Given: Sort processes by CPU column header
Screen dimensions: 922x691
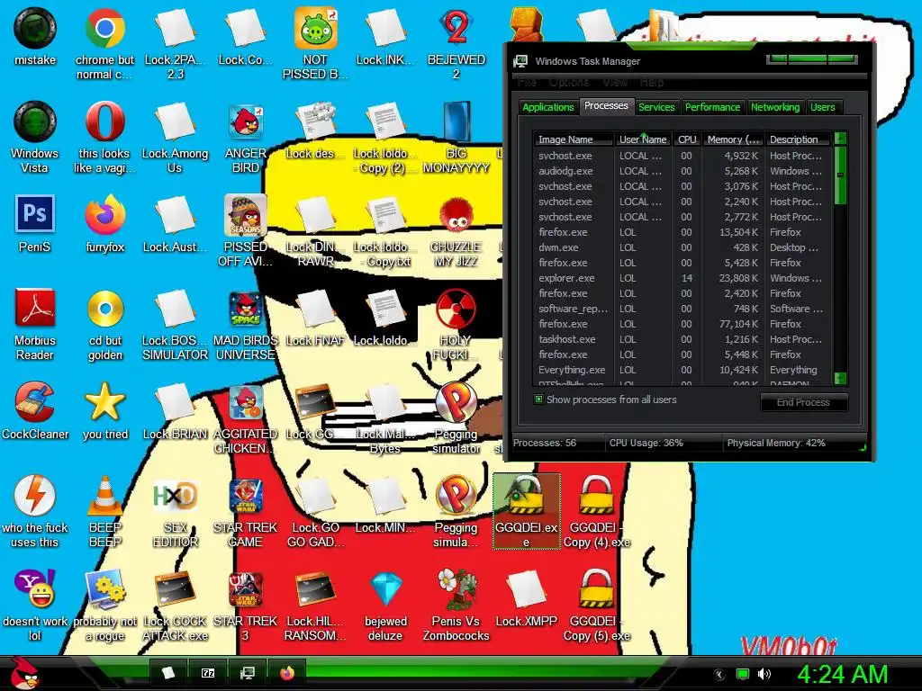Looking at the screenshot, I should (686, 139).
